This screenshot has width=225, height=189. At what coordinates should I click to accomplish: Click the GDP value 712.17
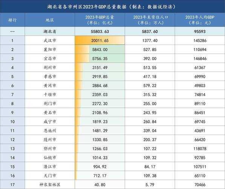point(100,176)
